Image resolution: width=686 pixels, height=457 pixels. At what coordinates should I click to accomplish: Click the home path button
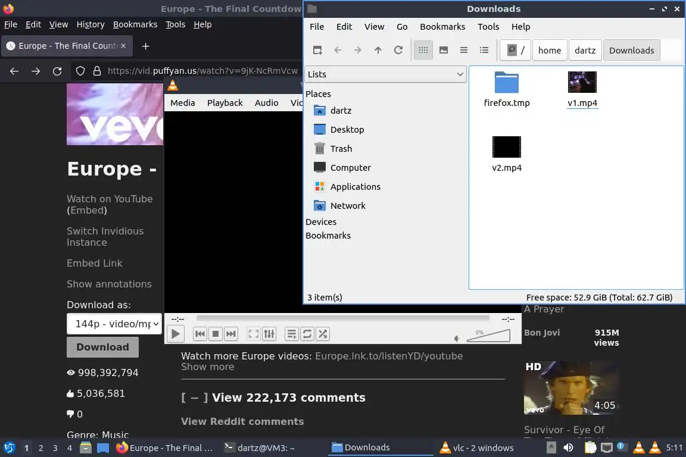coord(550,51)
